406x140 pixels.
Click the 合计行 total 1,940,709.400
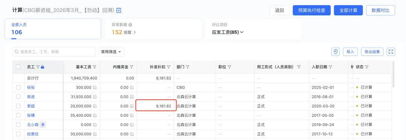click(84, 78)
